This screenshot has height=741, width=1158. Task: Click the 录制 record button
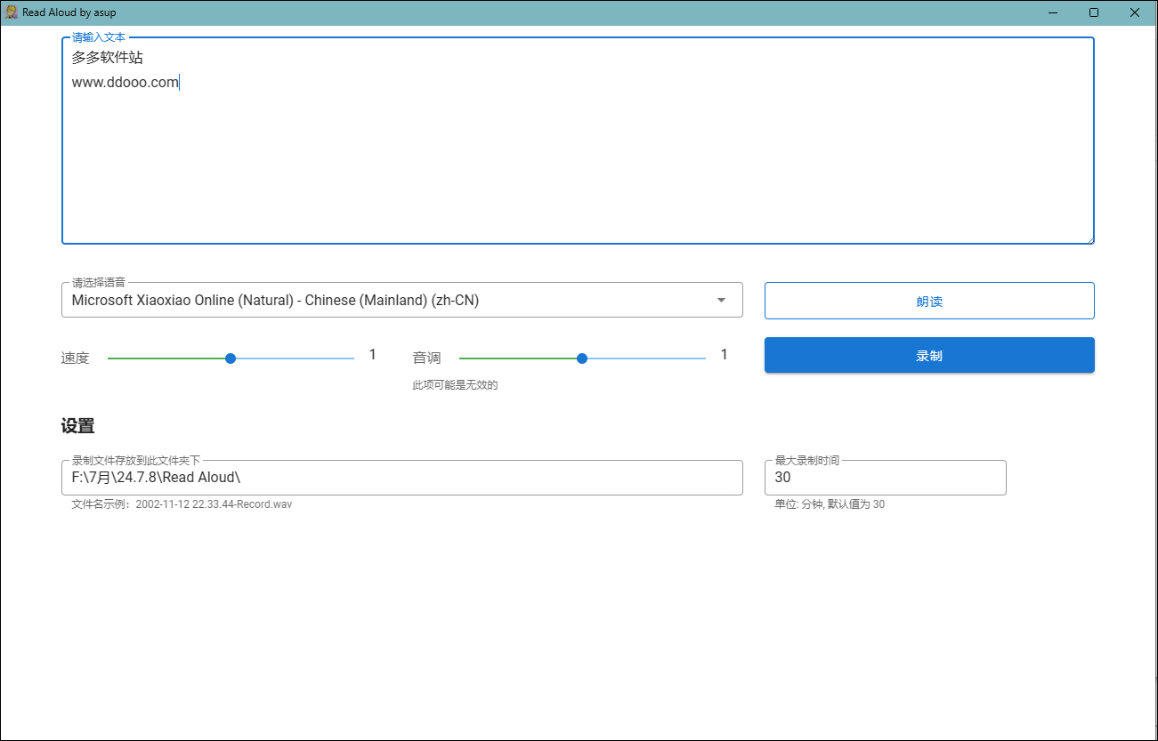click(x=929, y=356)
